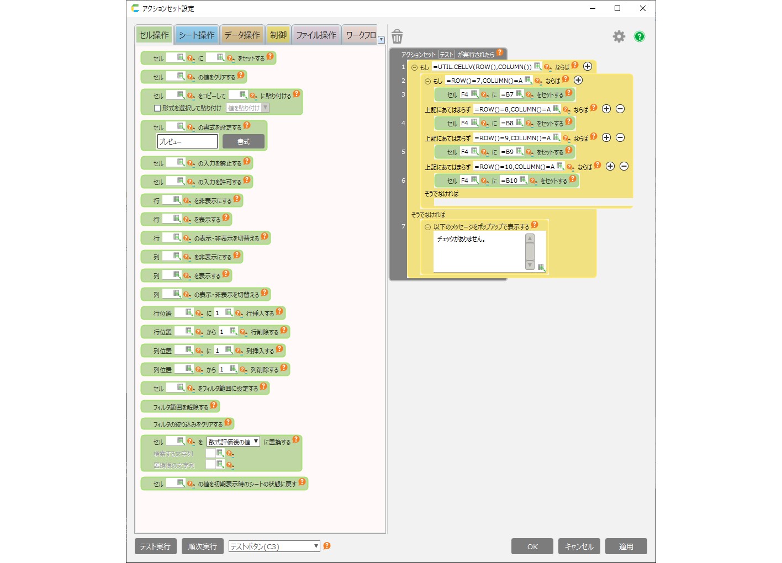782x563 pixels.
Task: Click the プレビュー text field
Action: 187,142
